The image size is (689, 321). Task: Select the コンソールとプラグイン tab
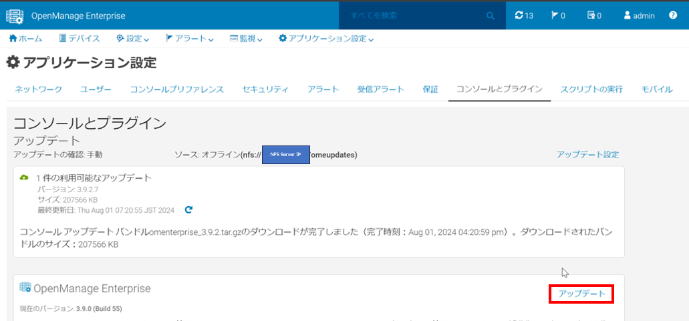[500, 89]
